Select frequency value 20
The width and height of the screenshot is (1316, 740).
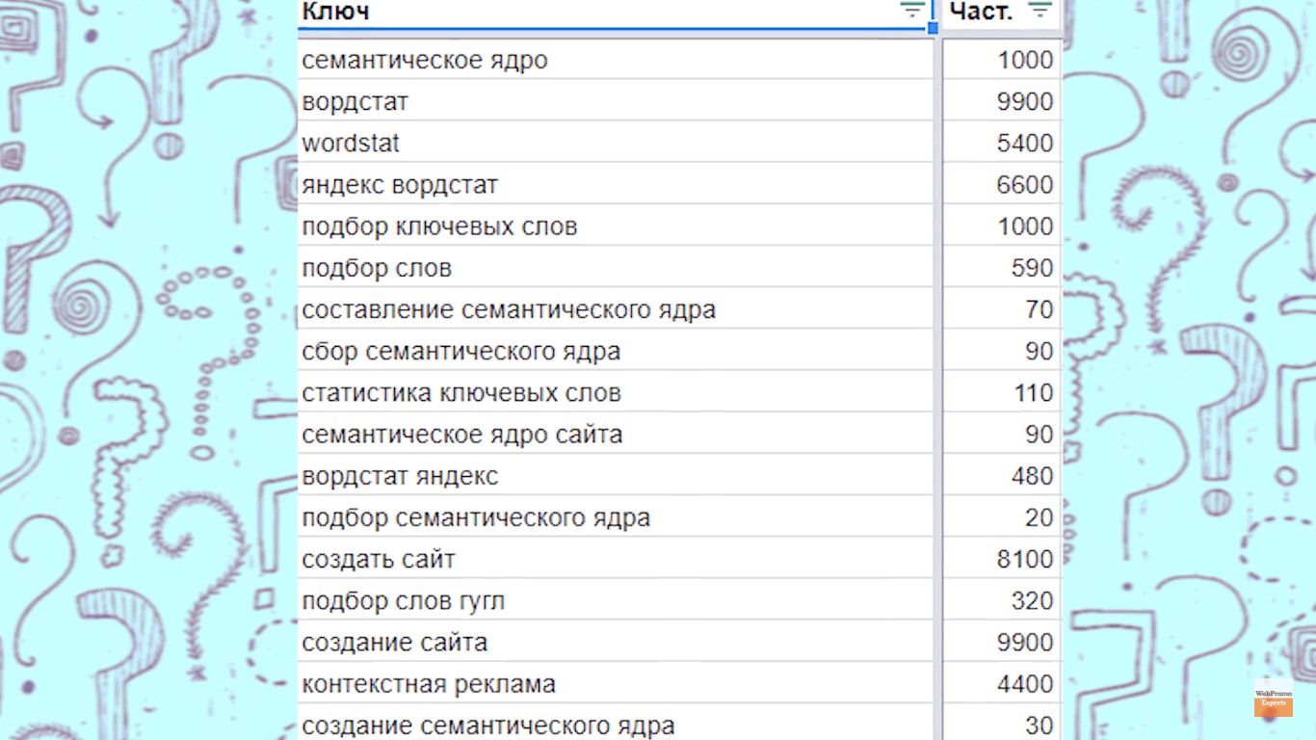(x=1002, y=517)
